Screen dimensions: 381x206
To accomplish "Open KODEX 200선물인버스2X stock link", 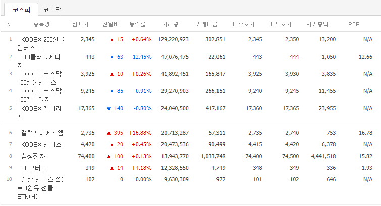I will pyautogui.click(x=40, y=44).
